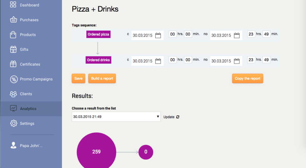Click the Ordered pizza end minutes field
Image resolution: width=306 pixels, height=168 pixels.
click(266, 34)
